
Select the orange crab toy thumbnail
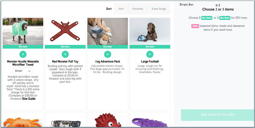pos(23,121)
